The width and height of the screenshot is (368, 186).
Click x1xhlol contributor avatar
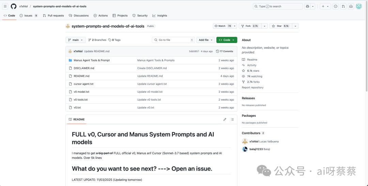[245, 142]
